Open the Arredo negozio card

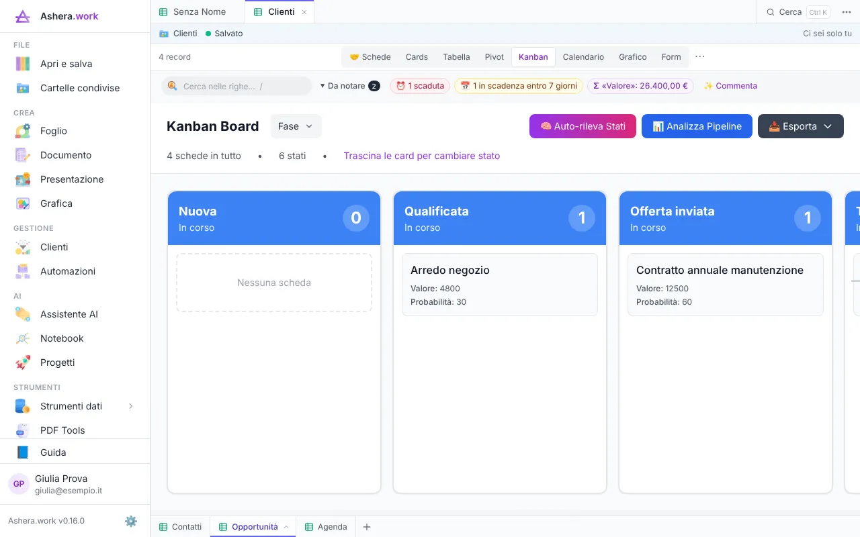click(500, 285)
